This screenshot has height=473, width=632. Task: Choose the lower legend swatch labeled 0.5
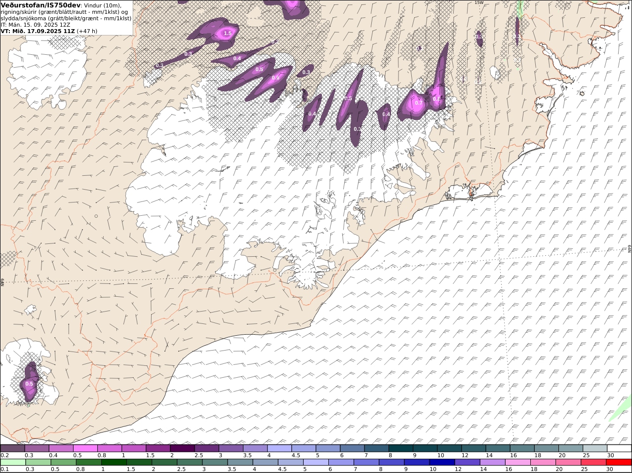(63, 463)
